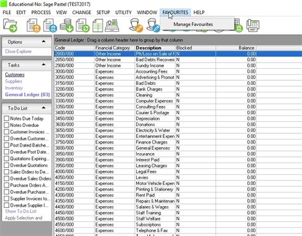Screen dimensions: 302x236
Task: Click edit supplier icon with blue pencil
Action: (x=154, y=26)
